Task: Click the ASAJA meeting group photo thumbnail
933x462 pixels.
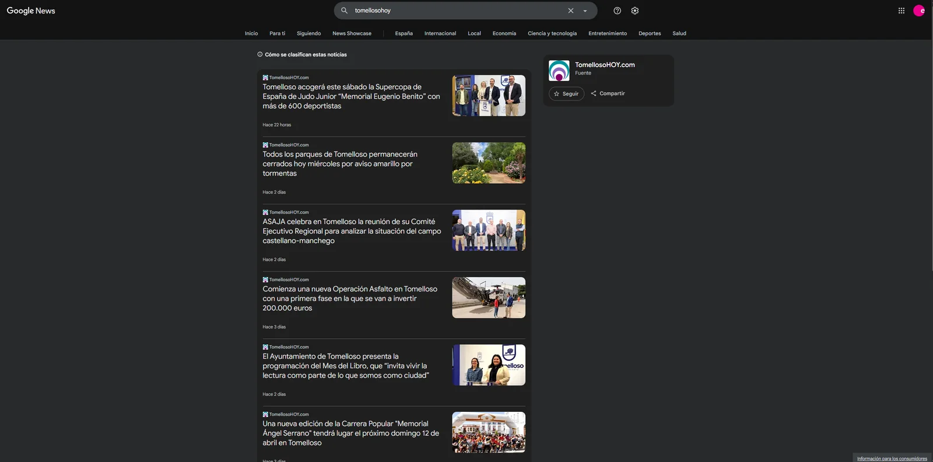Action: (x=489, y=230)
